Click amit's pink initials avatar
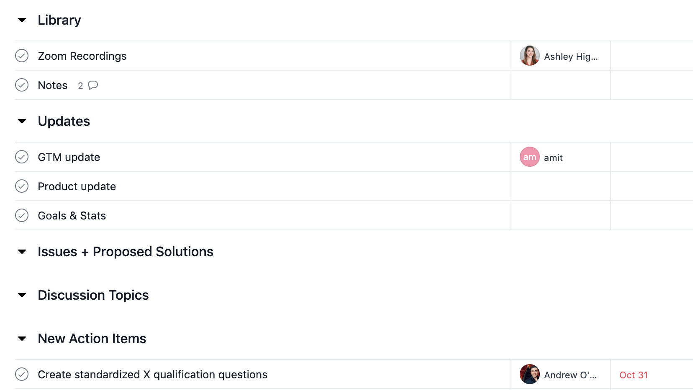The height and width of the screenshot is (390, 693). tap(529, 157)
